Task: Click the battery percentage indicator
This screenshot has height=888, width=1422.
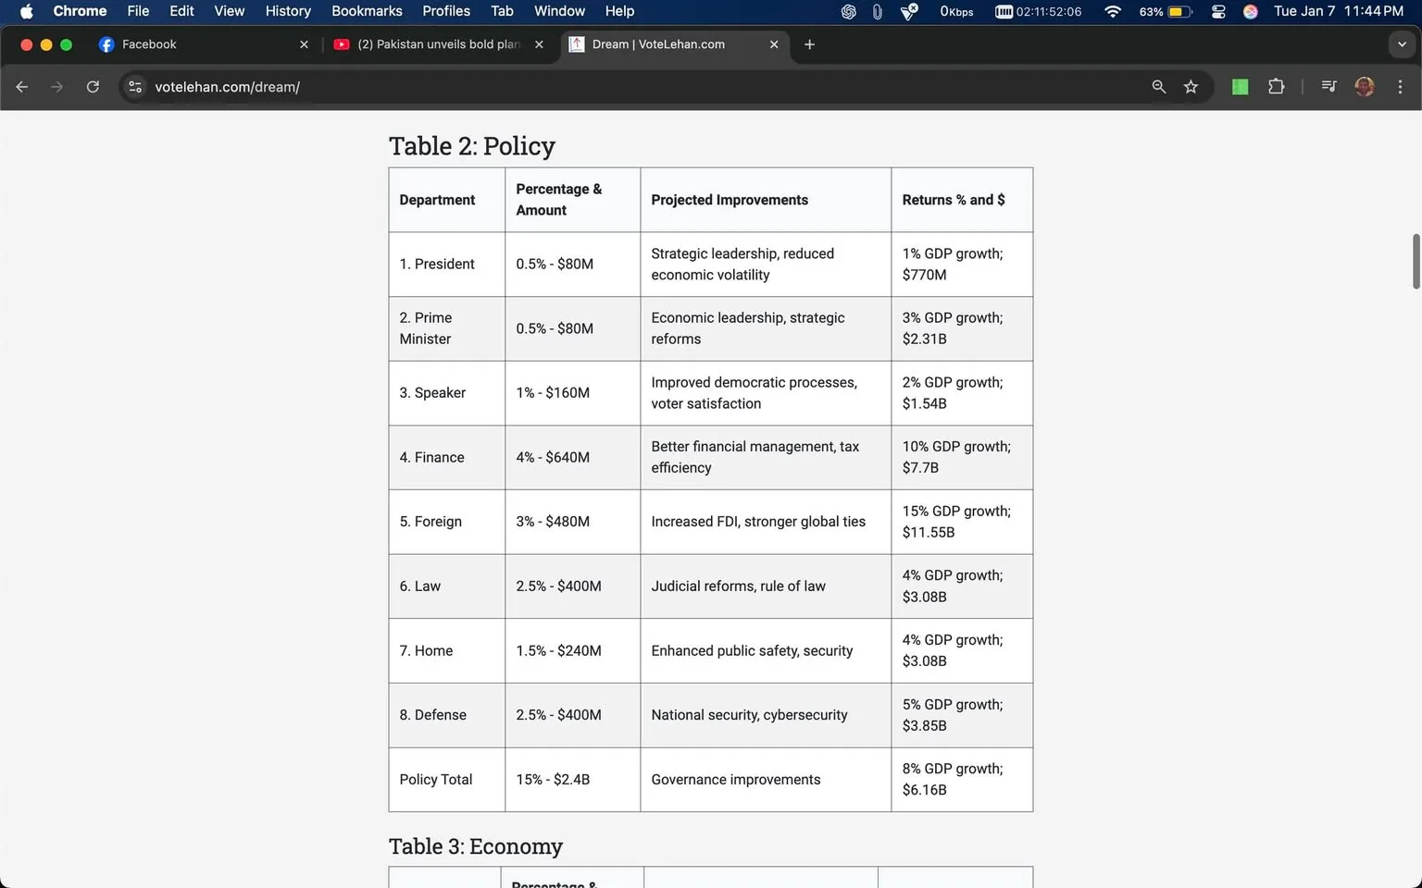Action: point(1154,12)
